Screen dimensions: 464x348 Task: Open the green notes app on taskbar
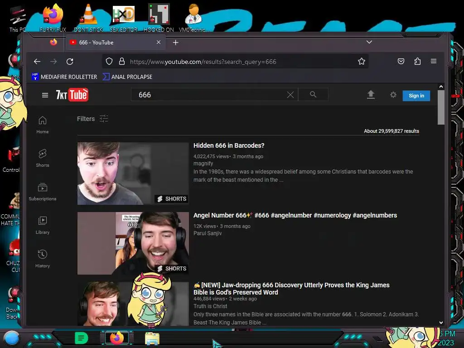pyautogui.click(x=82, y=338)
